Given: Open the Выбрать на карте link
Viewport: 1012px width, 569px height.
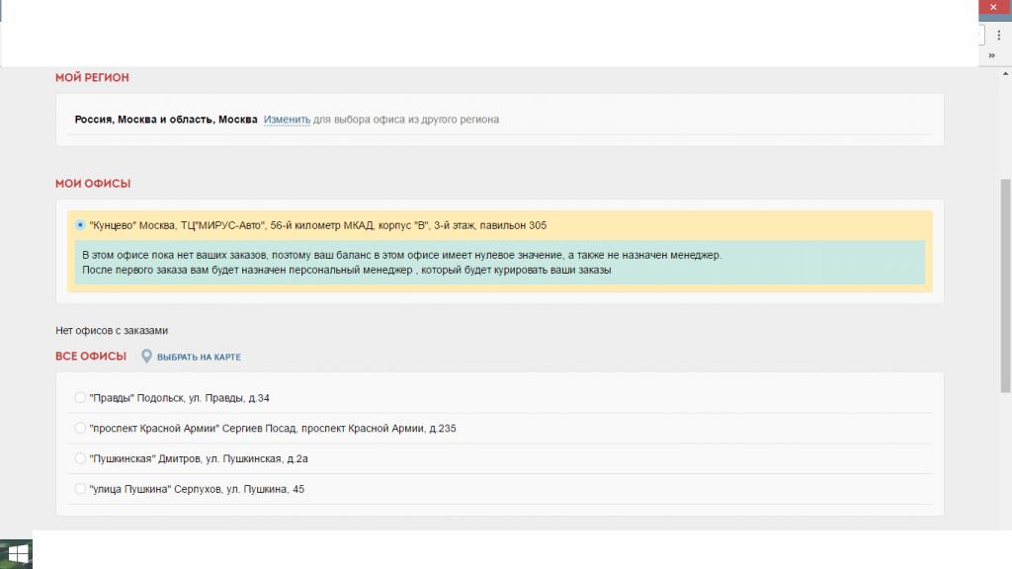Looking at the screenshot, I should [x=199, y=357].
